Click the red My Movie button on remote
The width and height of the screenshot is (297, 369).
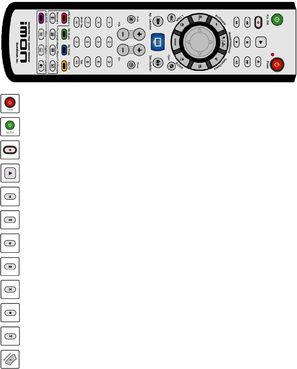point(64,18)
